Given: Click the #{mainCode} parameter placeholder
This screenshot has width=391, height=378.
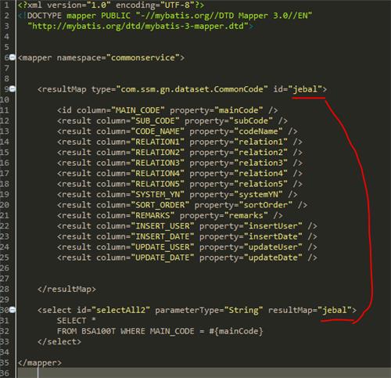Looking at the screenshot, I should click(236, 331).
